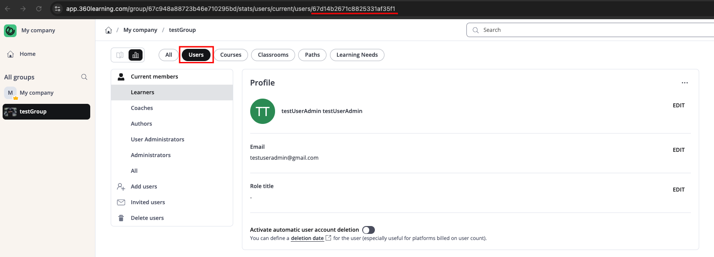Open the Invited users option
This screenshot has height=257, width=714.
(x=172, y=202)
